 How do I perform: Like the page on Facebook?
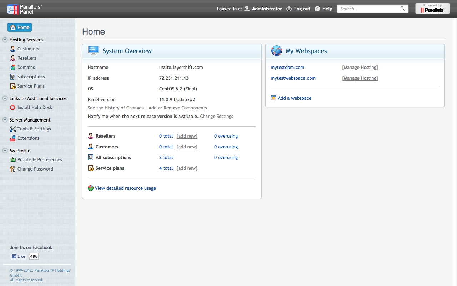click(x=19, y=256)
